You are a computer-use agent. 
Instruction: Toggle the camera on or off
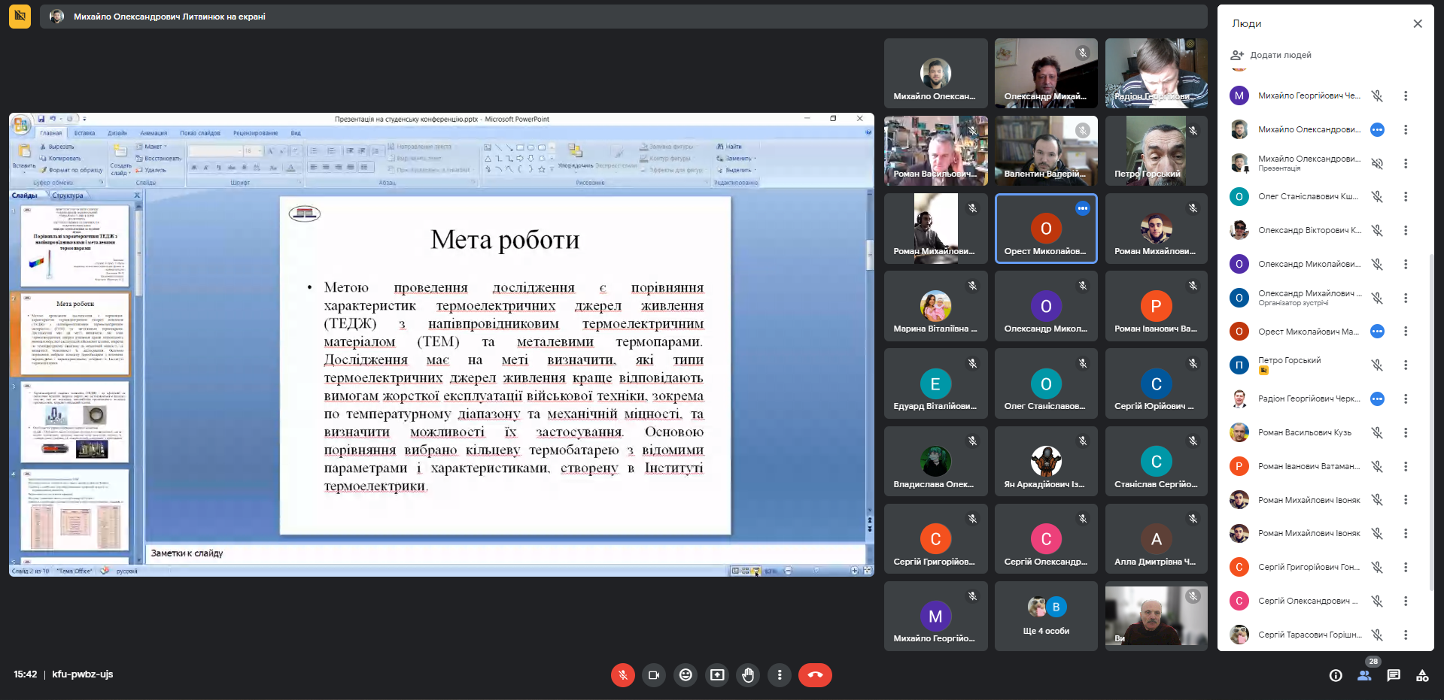point(654,675)
